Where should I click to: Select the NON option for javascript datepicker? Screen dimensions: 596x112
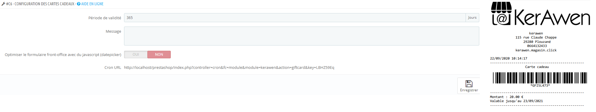[x=159, y=55]
